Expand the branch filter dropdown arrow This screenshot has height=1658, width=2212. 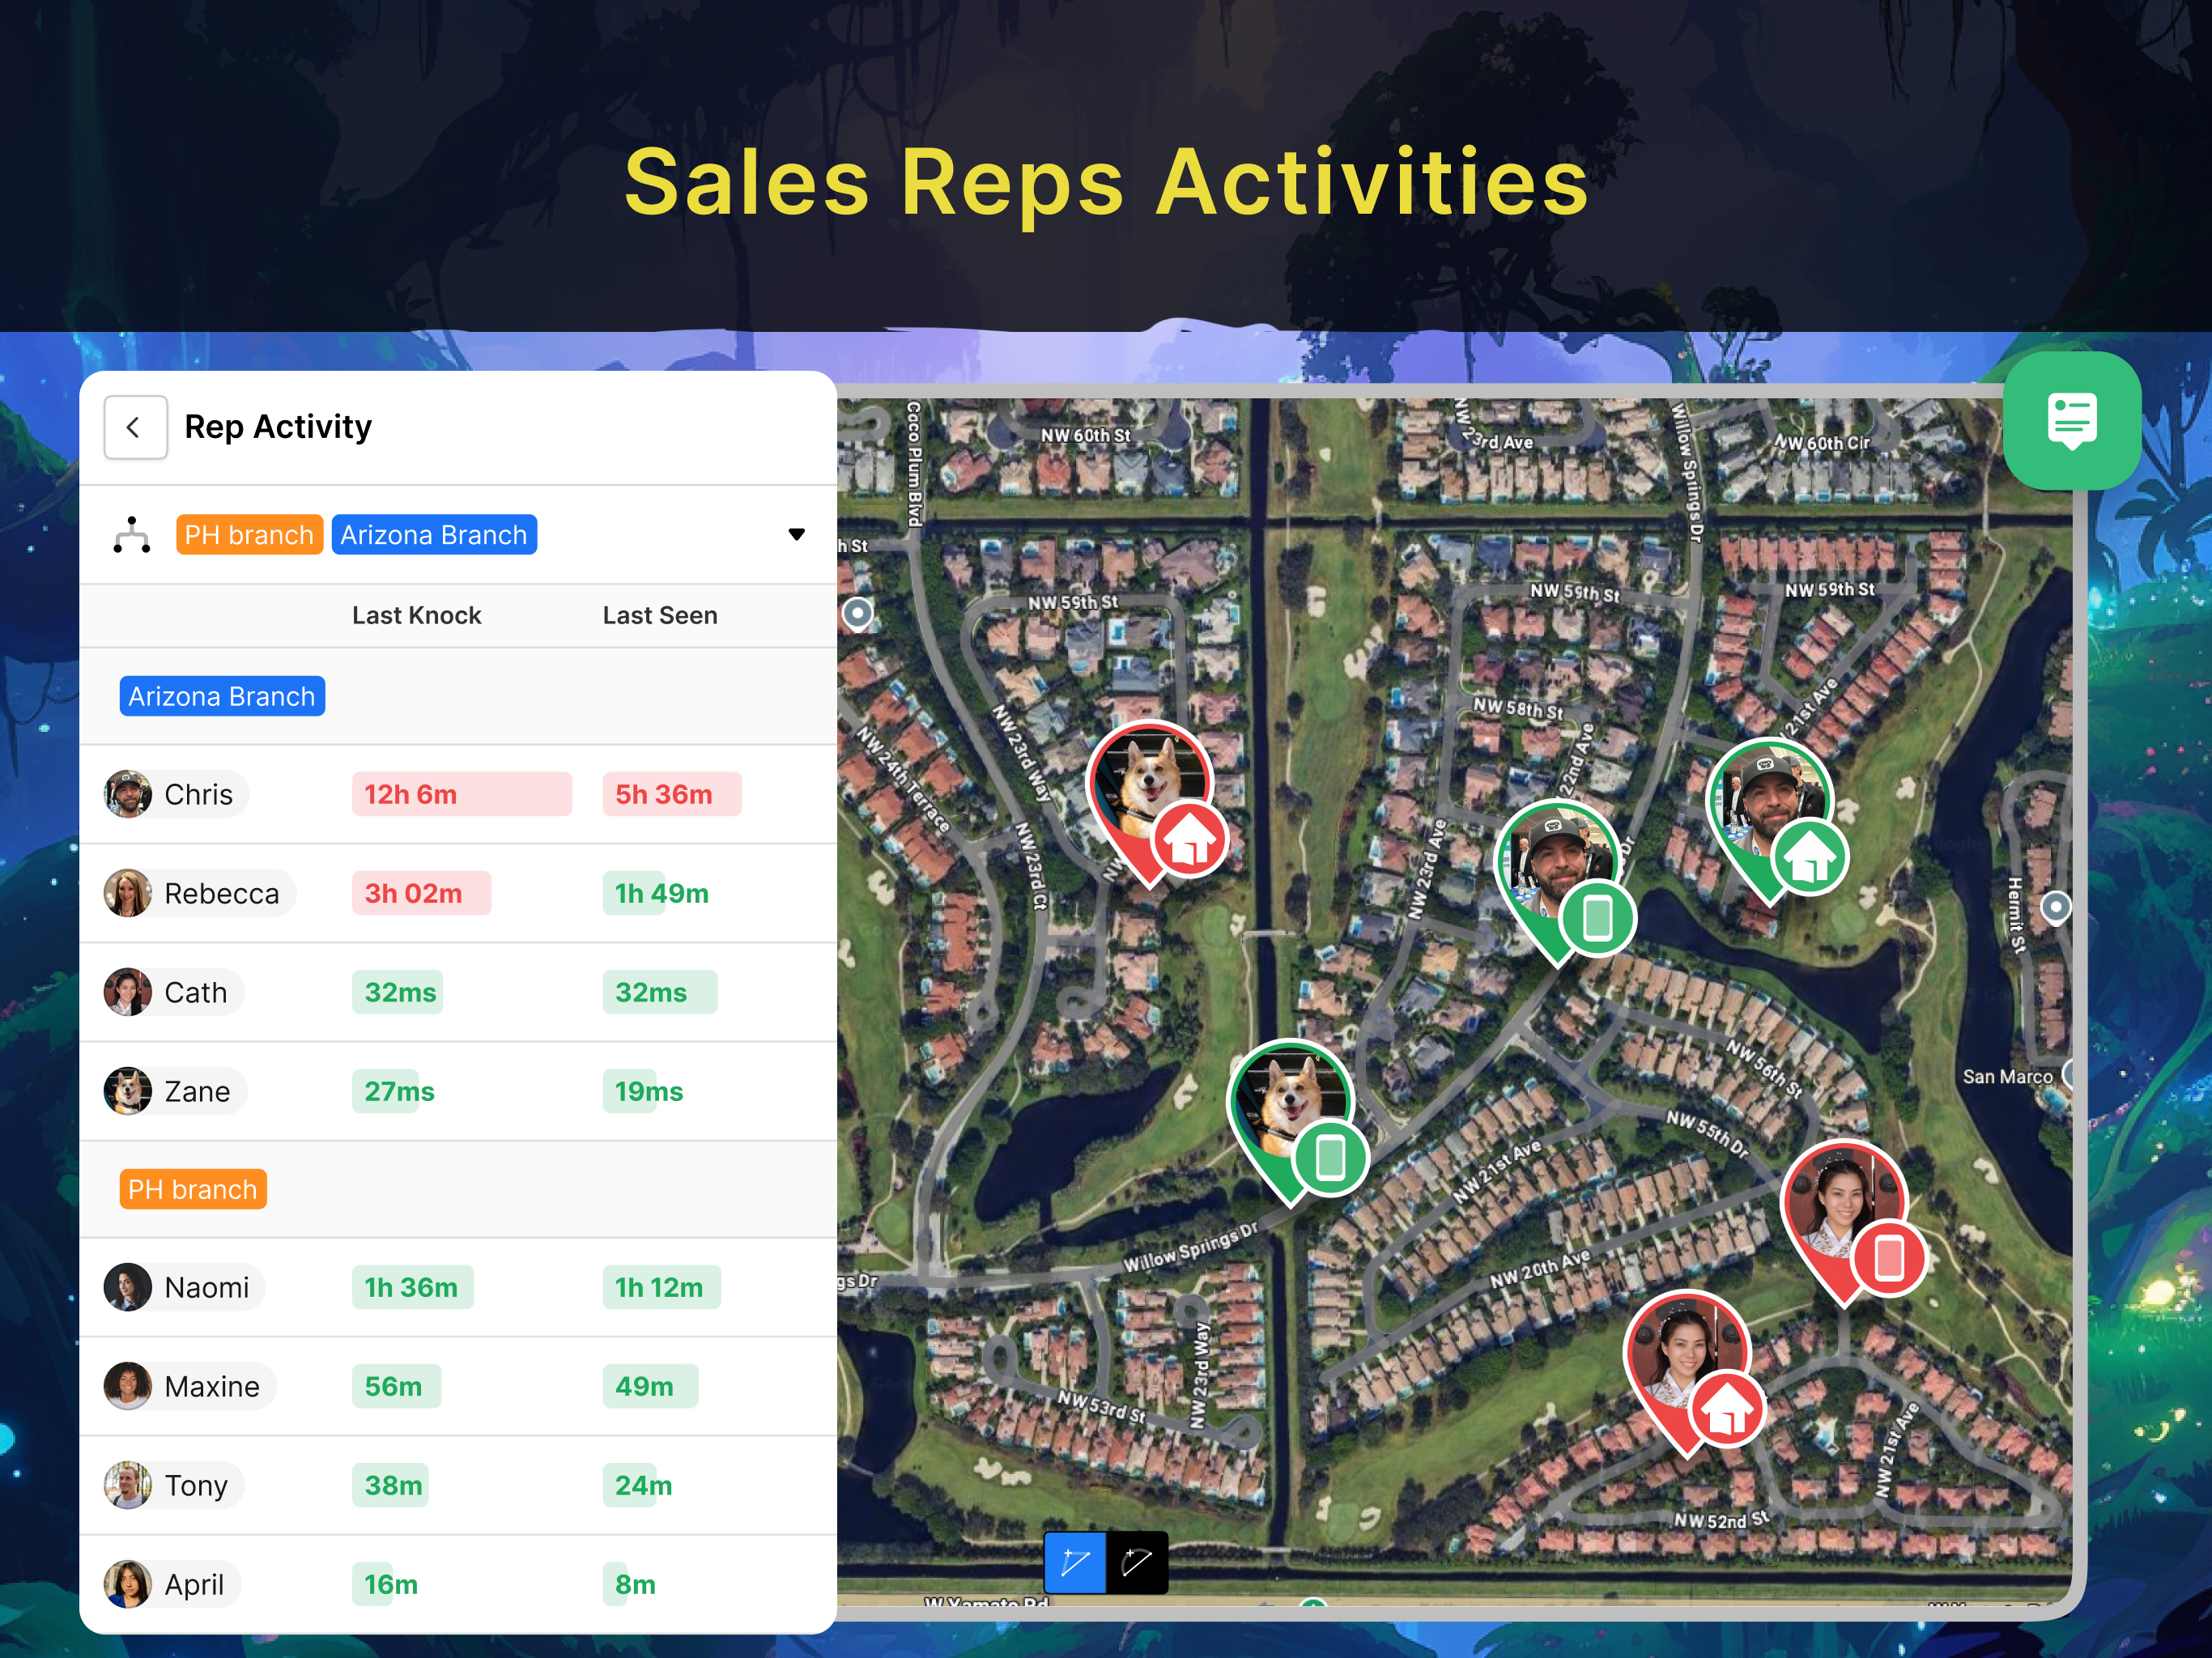[796, 534]
